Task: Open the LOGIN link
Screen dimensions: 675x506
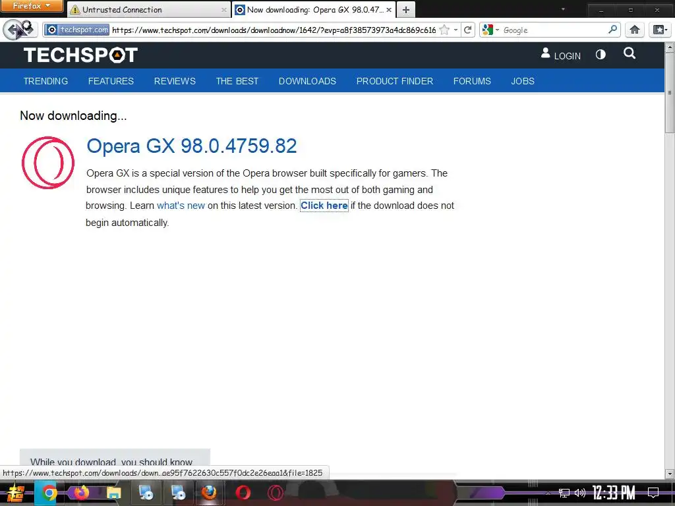Action: [561, 55]
